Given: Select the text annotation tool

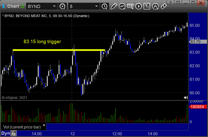Looking at the screenshot, I should pos(147,6).
